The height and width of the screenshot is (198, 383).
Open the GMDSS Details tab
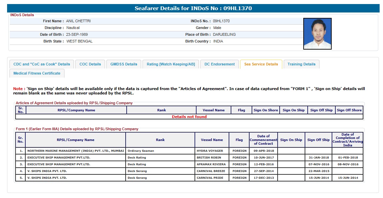coord(124,64)
